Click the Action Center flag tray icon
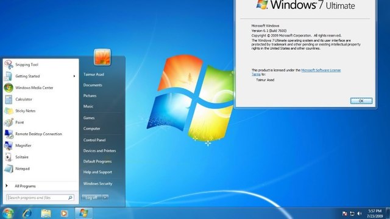The height and width of the screenshot is (219, 390). 344,214
